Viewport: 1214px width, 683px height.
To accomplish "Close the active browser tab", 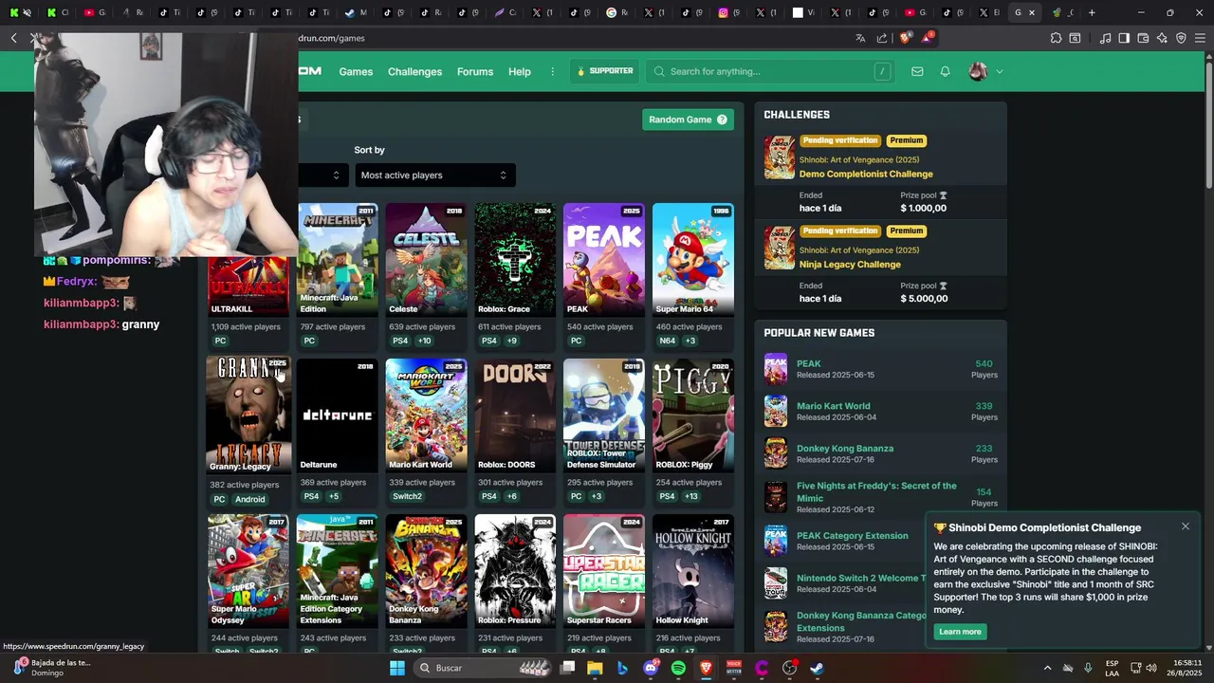I will pyautogui.click(x=1032, y=12).
